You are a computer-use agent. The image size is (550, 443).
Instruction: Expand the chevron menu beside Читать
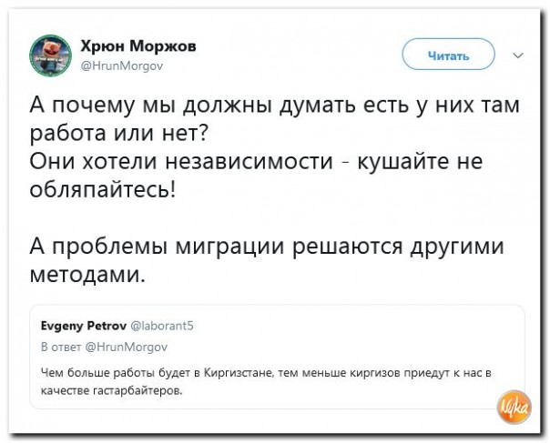pyautogui.click(x=518, y=55)
